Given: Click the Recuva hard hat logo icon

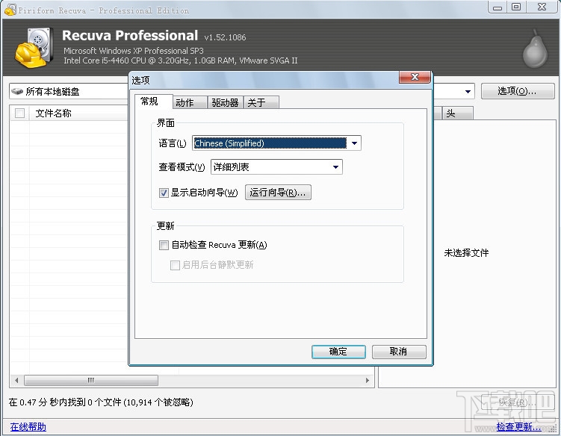Looking at the screenshot, I should 34,48.
